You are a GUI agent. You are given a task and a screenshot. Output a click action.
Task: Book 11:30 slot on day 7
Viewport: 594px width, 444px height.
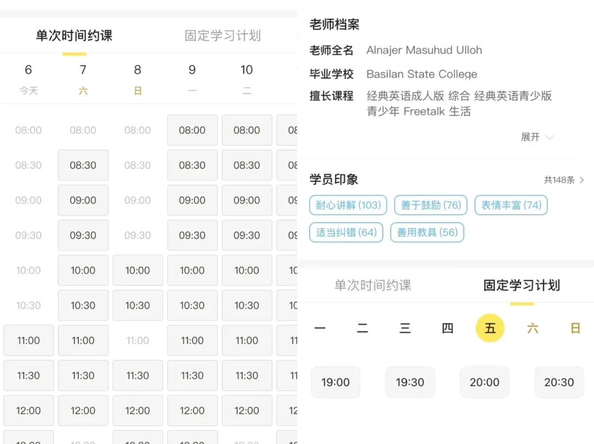[83, 375]
